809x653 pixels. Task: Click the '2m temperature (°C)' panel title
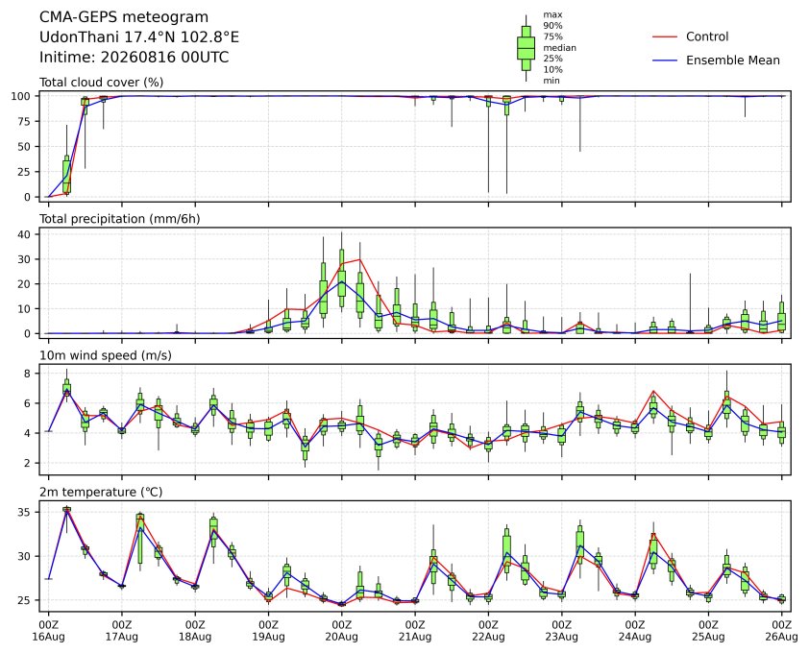(101, 492)
